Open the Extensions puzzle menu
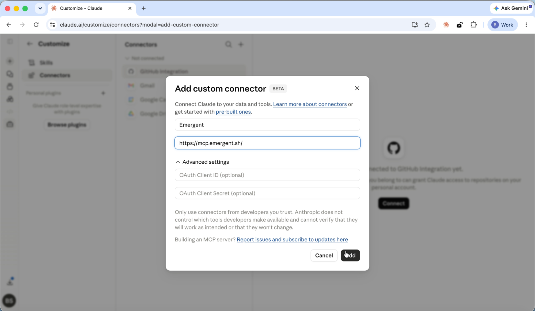535x311 pixels. 473,25
